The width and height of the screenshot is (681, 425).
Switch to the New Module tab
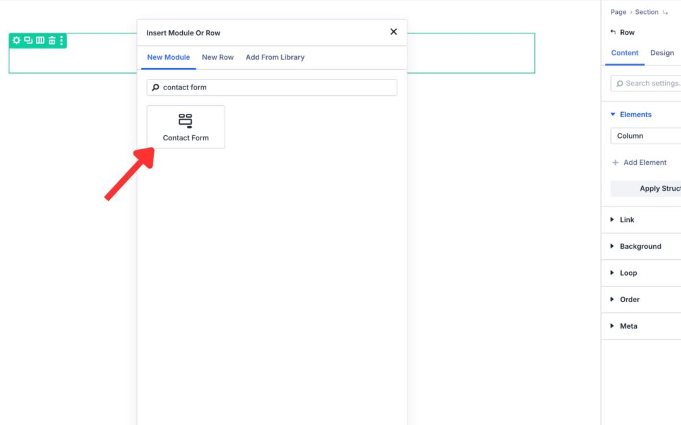[x=168, y=57]
